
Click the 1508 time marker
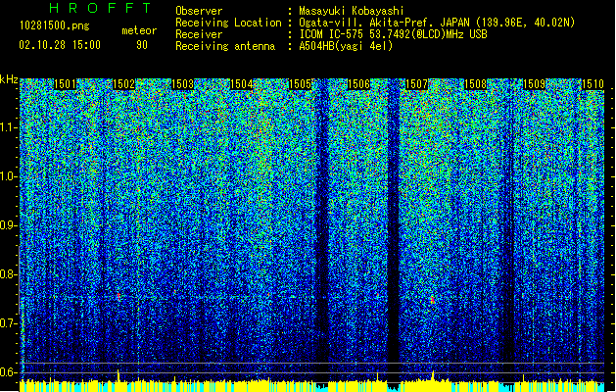pyautogui.click(x=475, y=84)
